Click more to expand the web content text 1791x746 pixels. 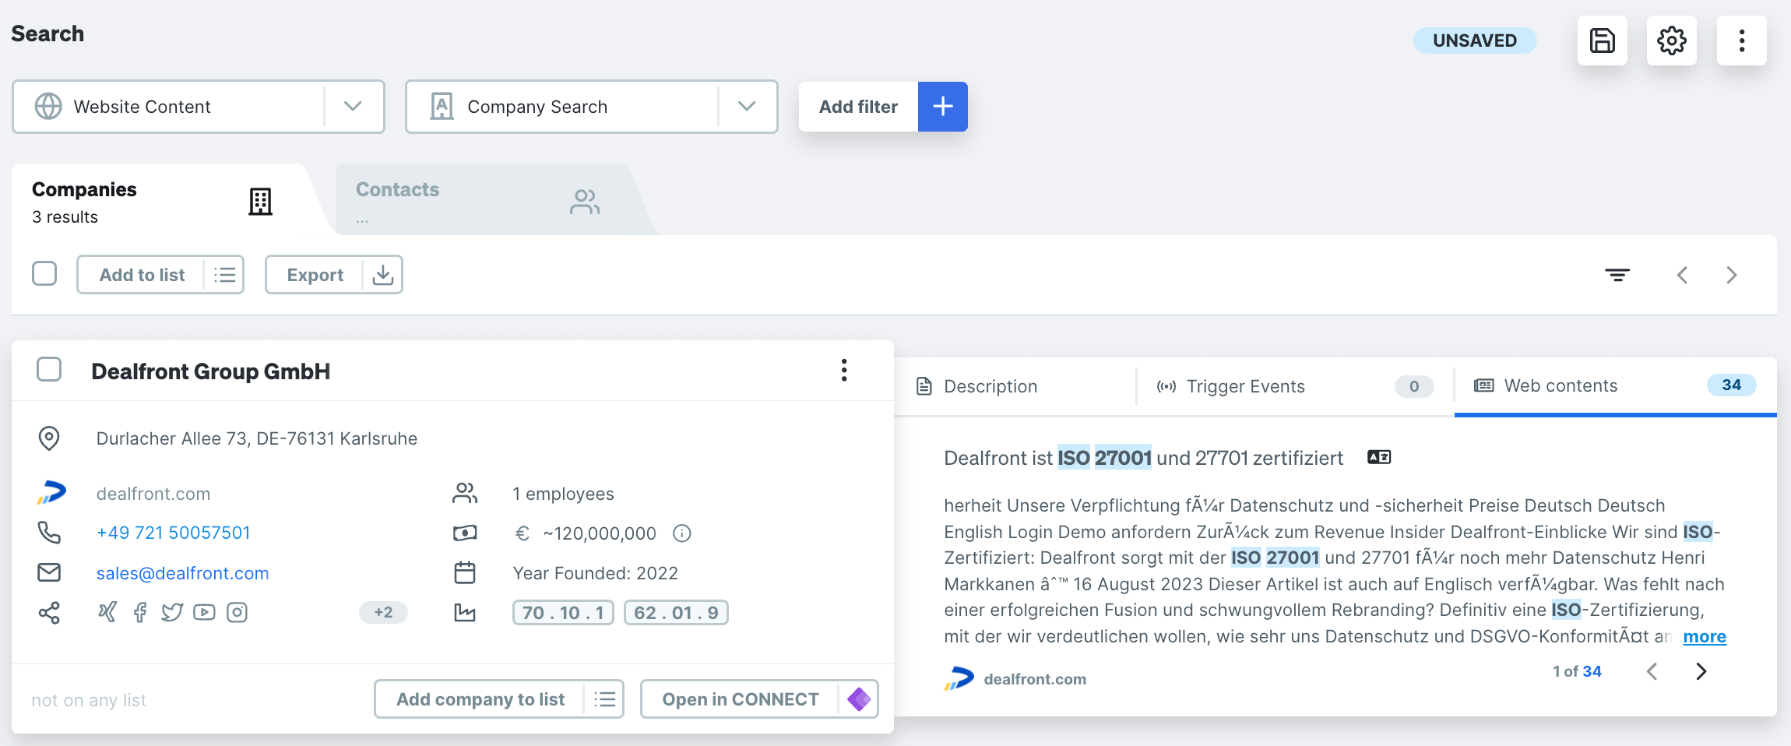click(x=1704, y=636)
